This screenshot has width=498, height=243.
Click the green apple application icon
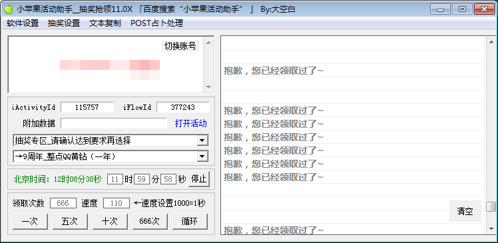point(9,9)
